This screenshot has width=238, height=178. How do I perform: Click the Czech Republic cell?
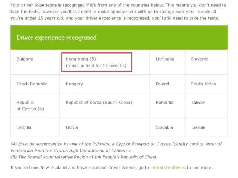35,84
